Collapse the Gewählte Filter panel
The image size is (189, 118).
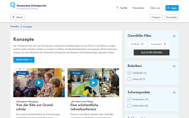[x=174, y=36]
